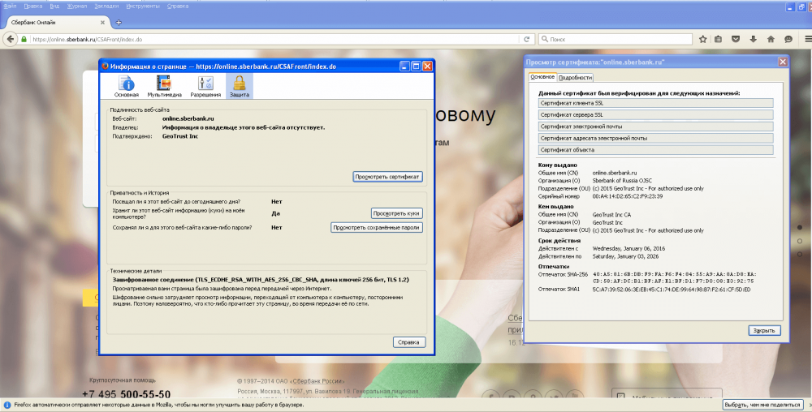The image size is (812, 412).
Task: Go to home page via house icon
Action: 771,39
